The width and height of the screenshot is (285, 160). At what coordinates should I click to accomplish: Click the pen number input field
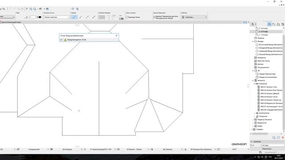[x=33, y=17]
